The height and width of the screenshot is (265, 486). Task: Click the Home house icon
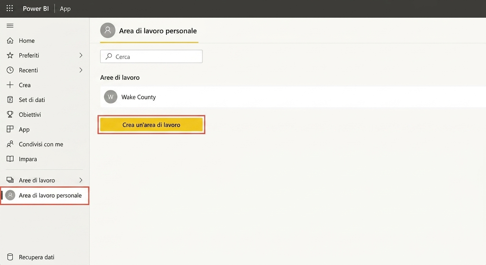pyautogui.click(x=10, y=41)
